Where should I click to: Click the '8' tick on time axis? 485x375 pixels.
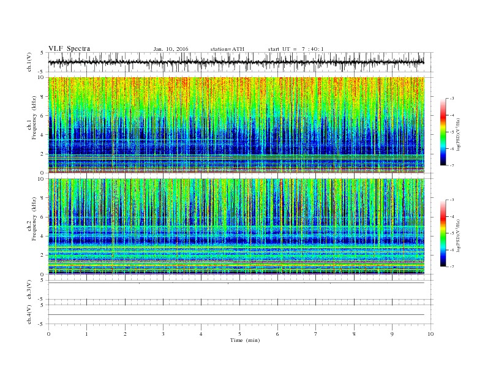tap(354, 334)
